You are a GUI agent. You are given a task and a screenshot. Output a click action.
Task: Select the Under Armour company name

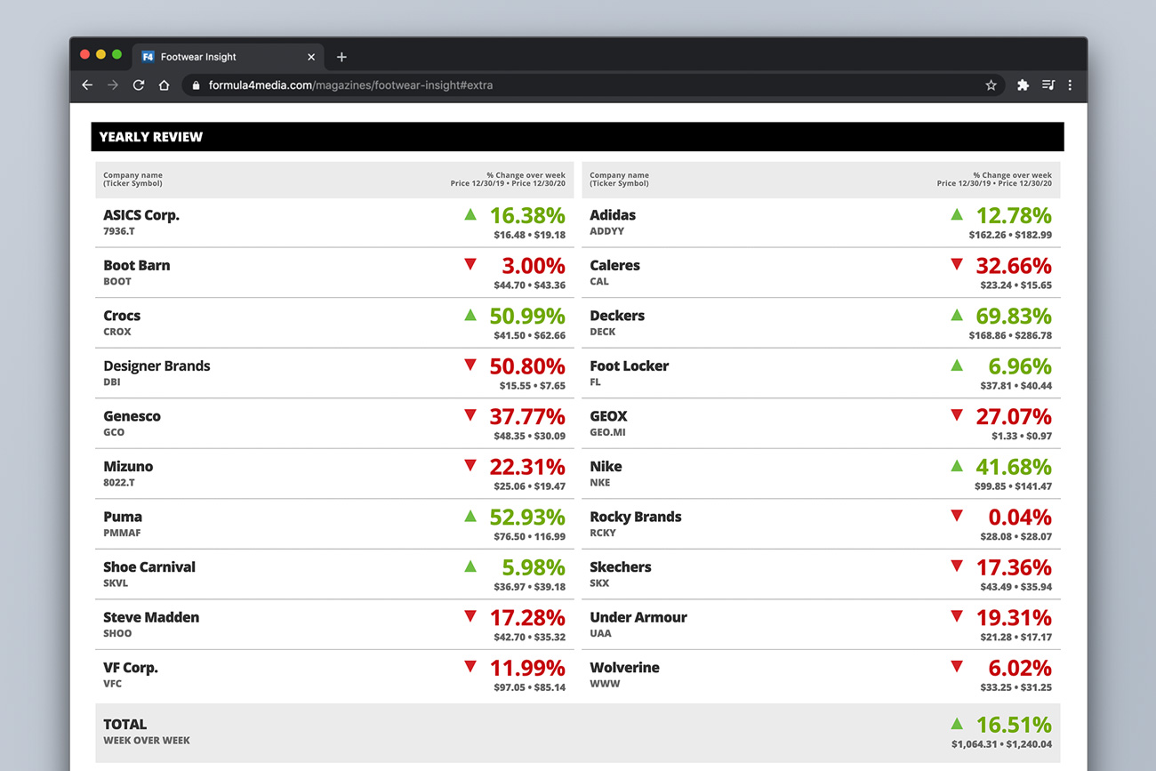(638, 617)
